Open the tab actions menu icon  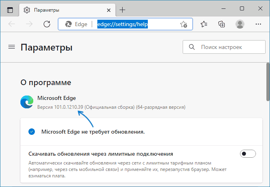(10, 10)
